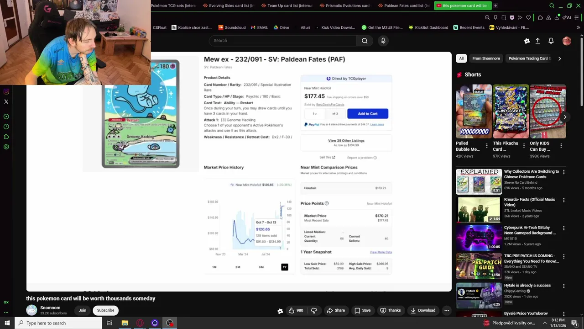
Task: Search tabs using top-right magnifier icon
Action: 552,6
